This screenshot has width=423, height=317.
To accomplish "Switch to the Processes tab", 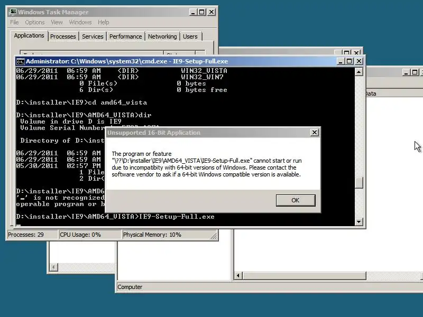I will click(x=63, y=36).
